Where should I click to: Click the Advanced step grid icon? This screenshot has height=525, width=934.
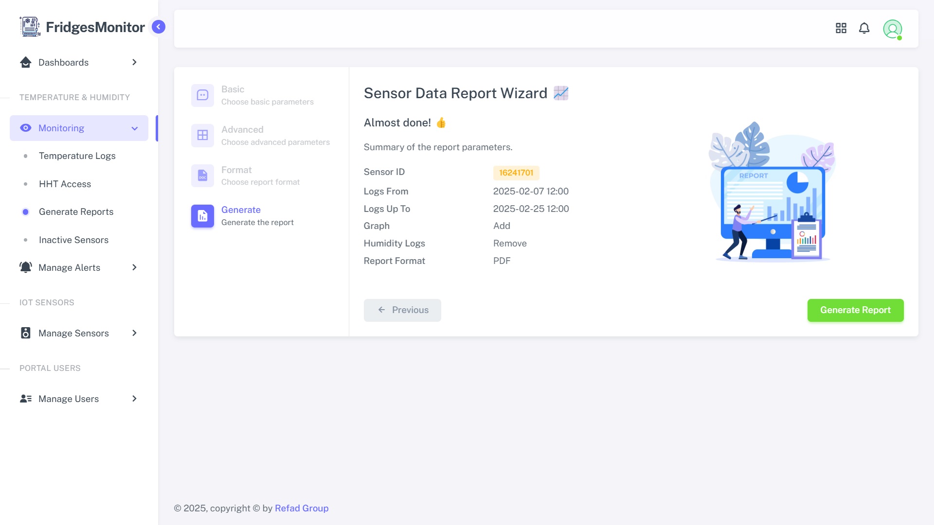click(x=202, y=135)
